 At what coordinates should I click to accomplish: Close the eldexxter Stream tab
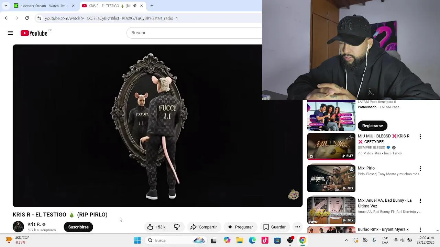(73, 6)
